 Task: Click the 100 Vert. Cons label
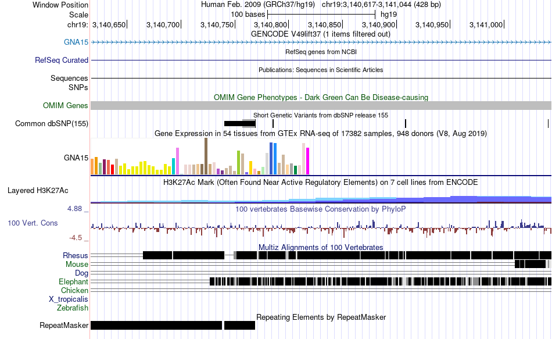33,223
